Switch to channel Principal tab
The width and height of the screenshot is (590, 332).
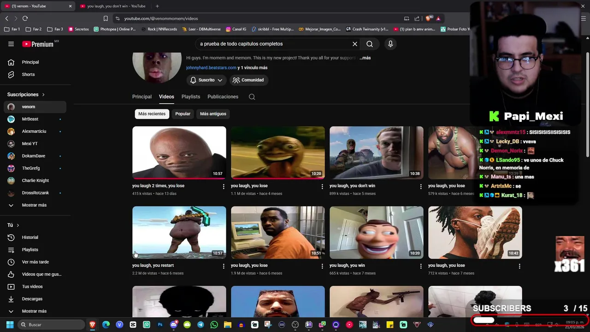pyautogui.click(x=142, y=97)
